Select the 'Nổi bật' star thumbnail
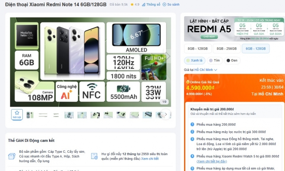285x171 pixels. (x=17, y=115)
